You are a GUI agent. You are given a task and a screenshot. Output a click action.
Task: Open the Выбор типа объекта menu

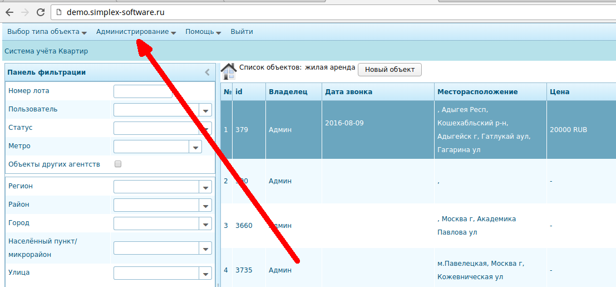[47, 32]
